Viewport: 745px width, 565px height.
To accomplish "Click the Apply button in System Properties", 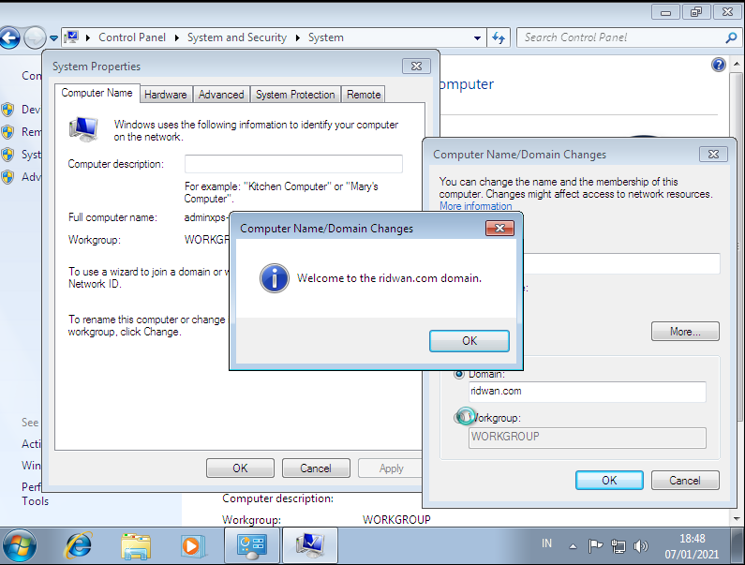I will coord(391,468).
